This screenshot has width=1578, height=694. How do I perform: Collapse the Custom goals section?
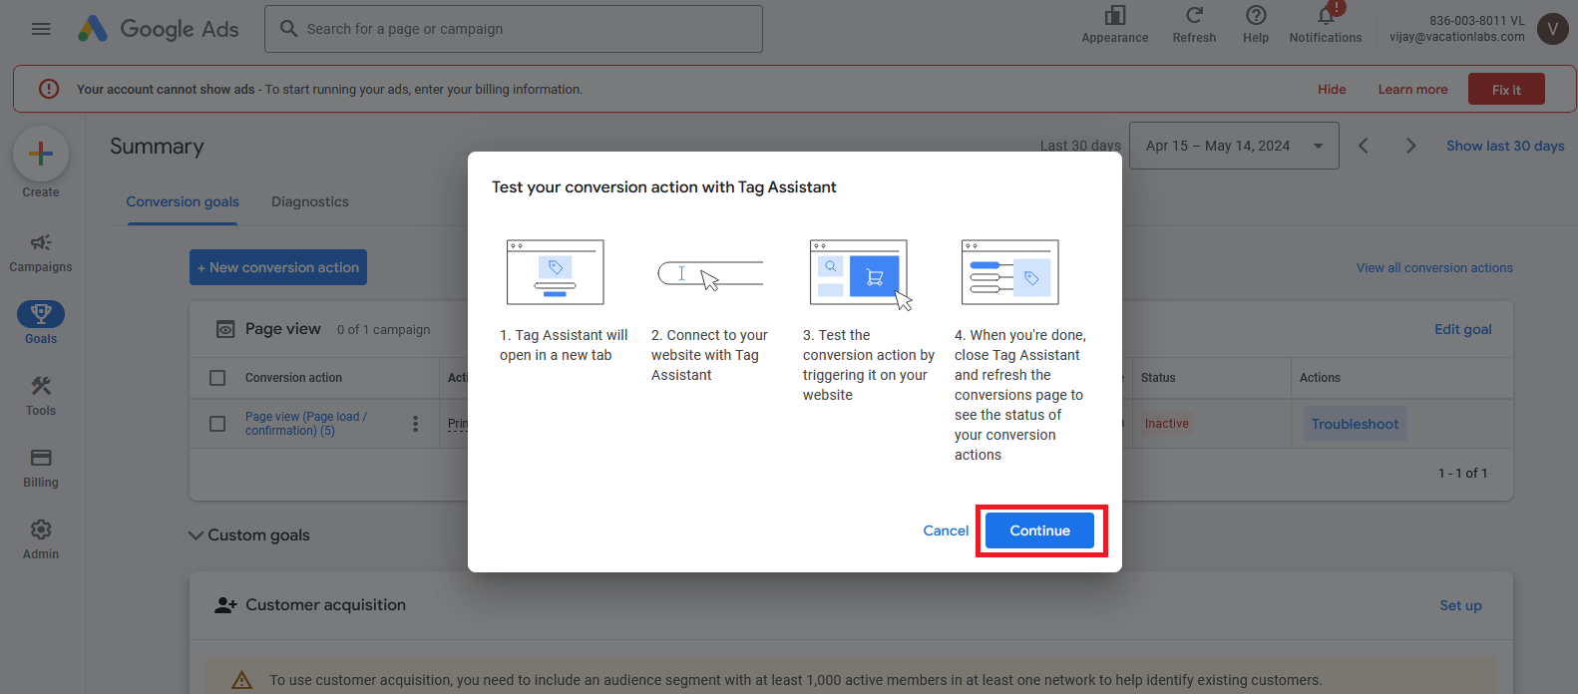tap(197, 535)
